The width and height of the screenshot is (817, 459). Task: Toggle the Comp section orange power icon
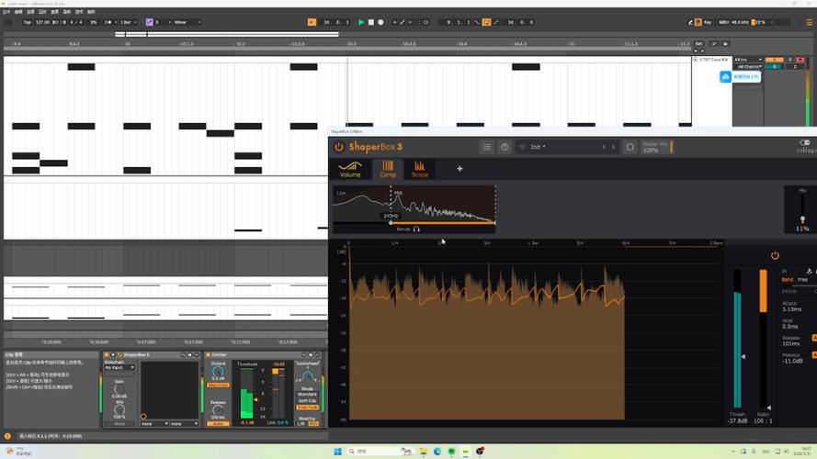point(775,255)
